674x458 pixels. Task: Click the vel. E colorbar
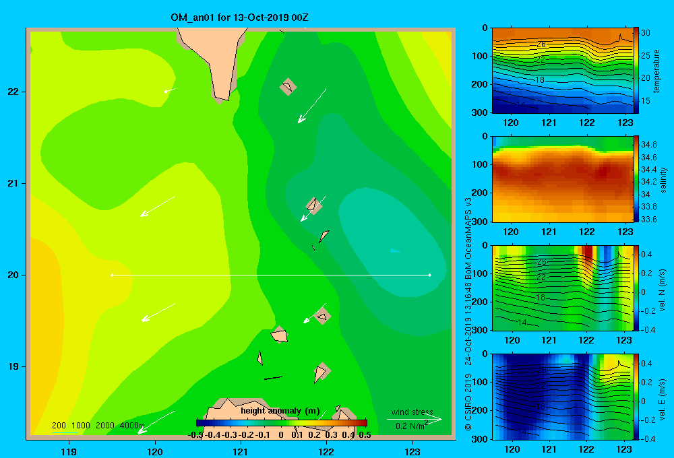point(636,397)
